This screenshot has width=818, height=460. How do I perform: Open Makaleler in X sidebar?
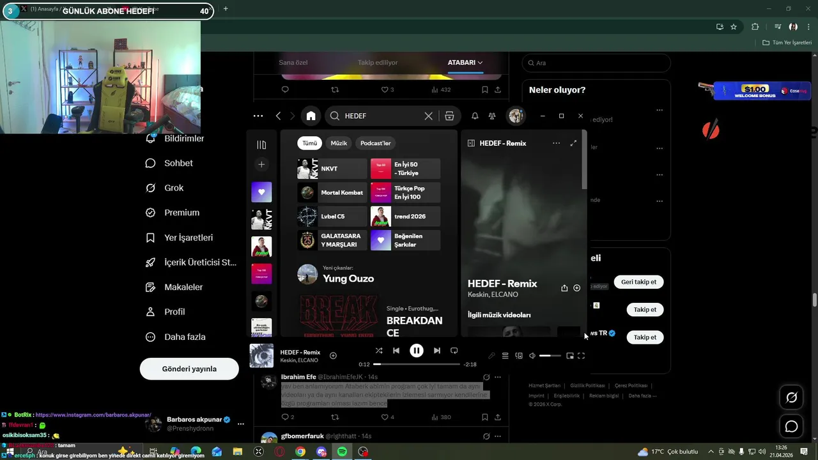pyautogui.click(x=175, y=287)
